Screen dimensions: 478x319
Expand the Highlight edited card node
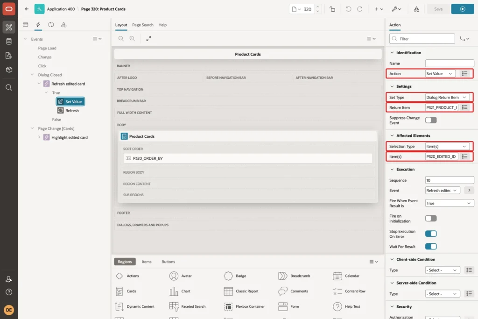tap(39, 137)
